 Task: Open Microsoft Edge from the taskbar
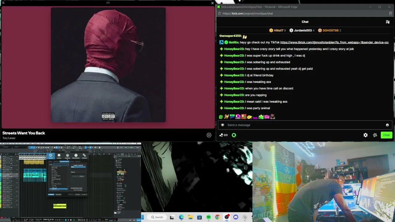tap(181, 217)
